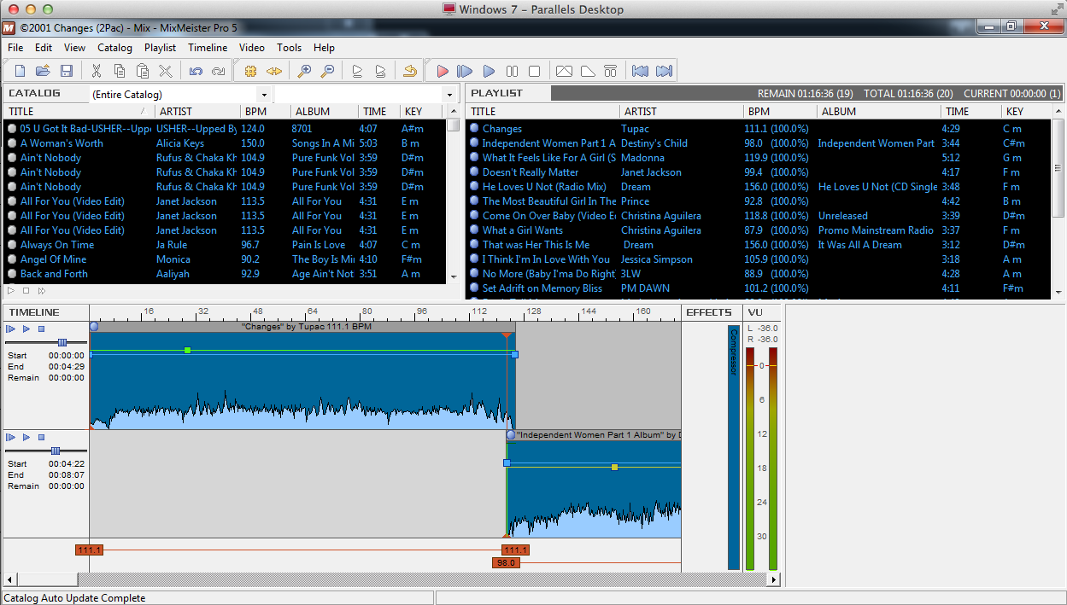Click the 111.1 BPM marker at timeline start

(88, 550)
